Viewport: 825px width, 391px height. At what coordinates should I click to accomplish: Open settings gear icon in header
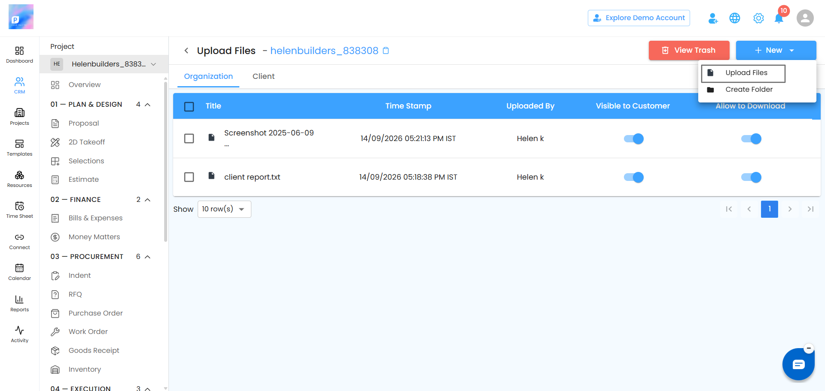758,18
